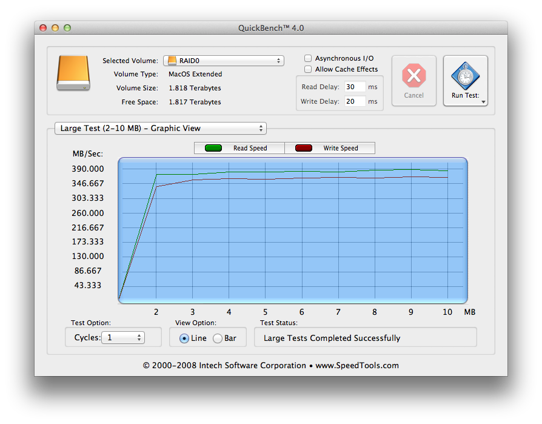Enable Allow Cache Effects checkbox

308,69
